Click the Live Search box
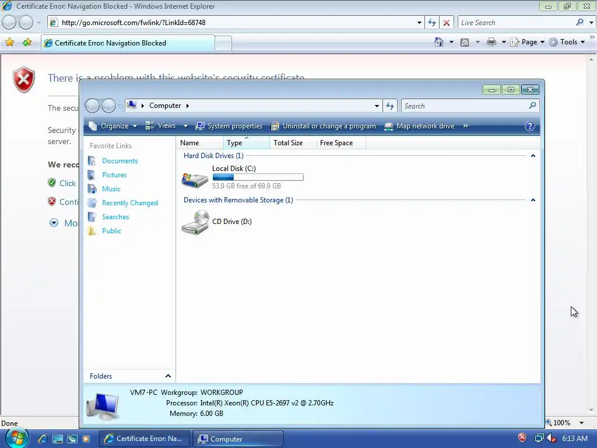 [x=516, y=23]
